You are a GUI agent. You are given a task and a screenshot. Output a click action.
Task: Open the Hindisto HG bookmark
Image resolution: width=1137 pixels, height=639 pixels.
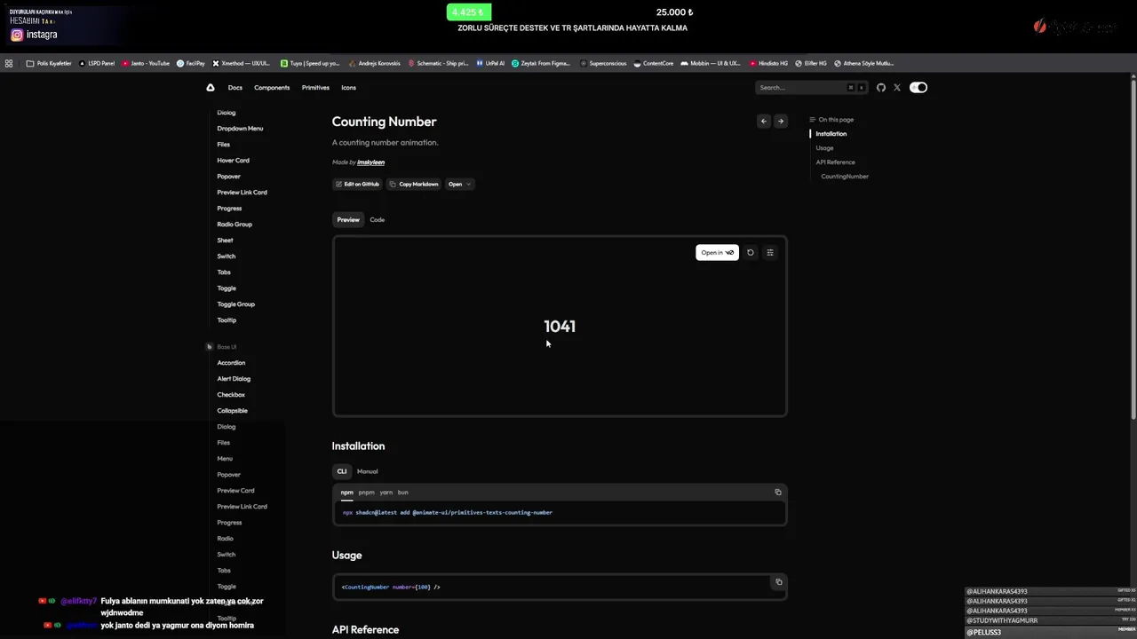(x=768, y=63)
